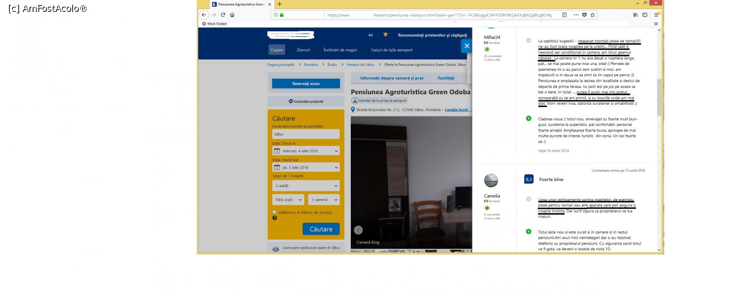Screen dimensions: 744x297
Task: Open Data Check-in date dropdown
Action: (306, 151)
